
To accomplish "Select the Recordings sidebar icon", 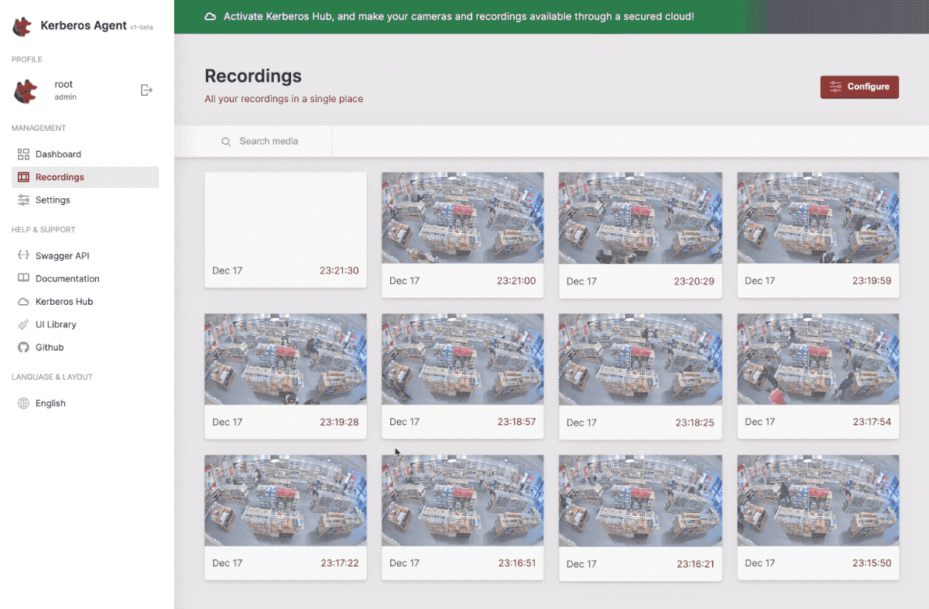I will pyautogui.click(x=22, y=176).
